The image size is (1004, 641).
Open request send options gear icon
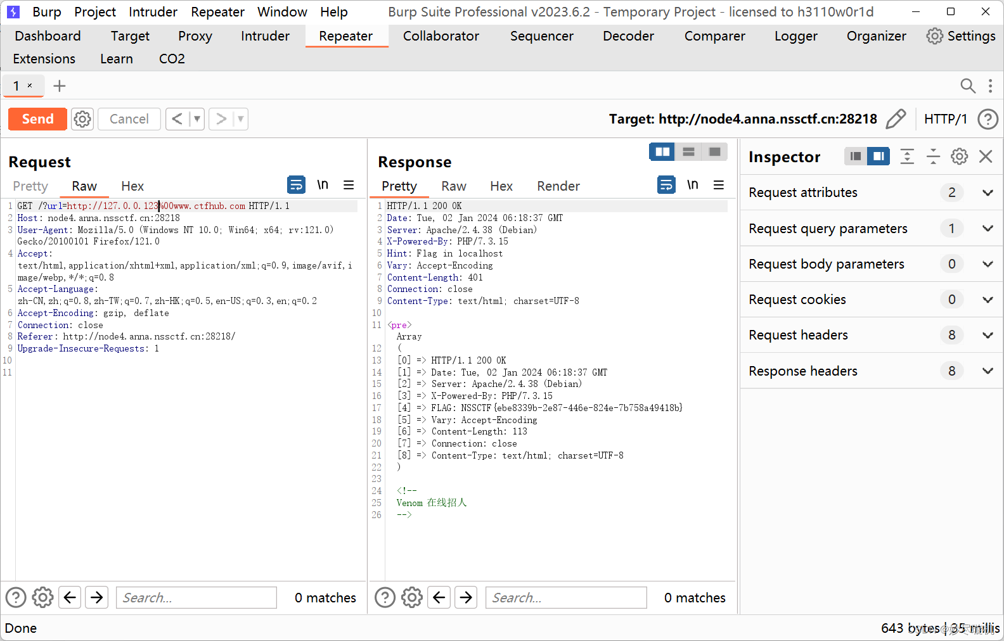(x=82, y=119)
